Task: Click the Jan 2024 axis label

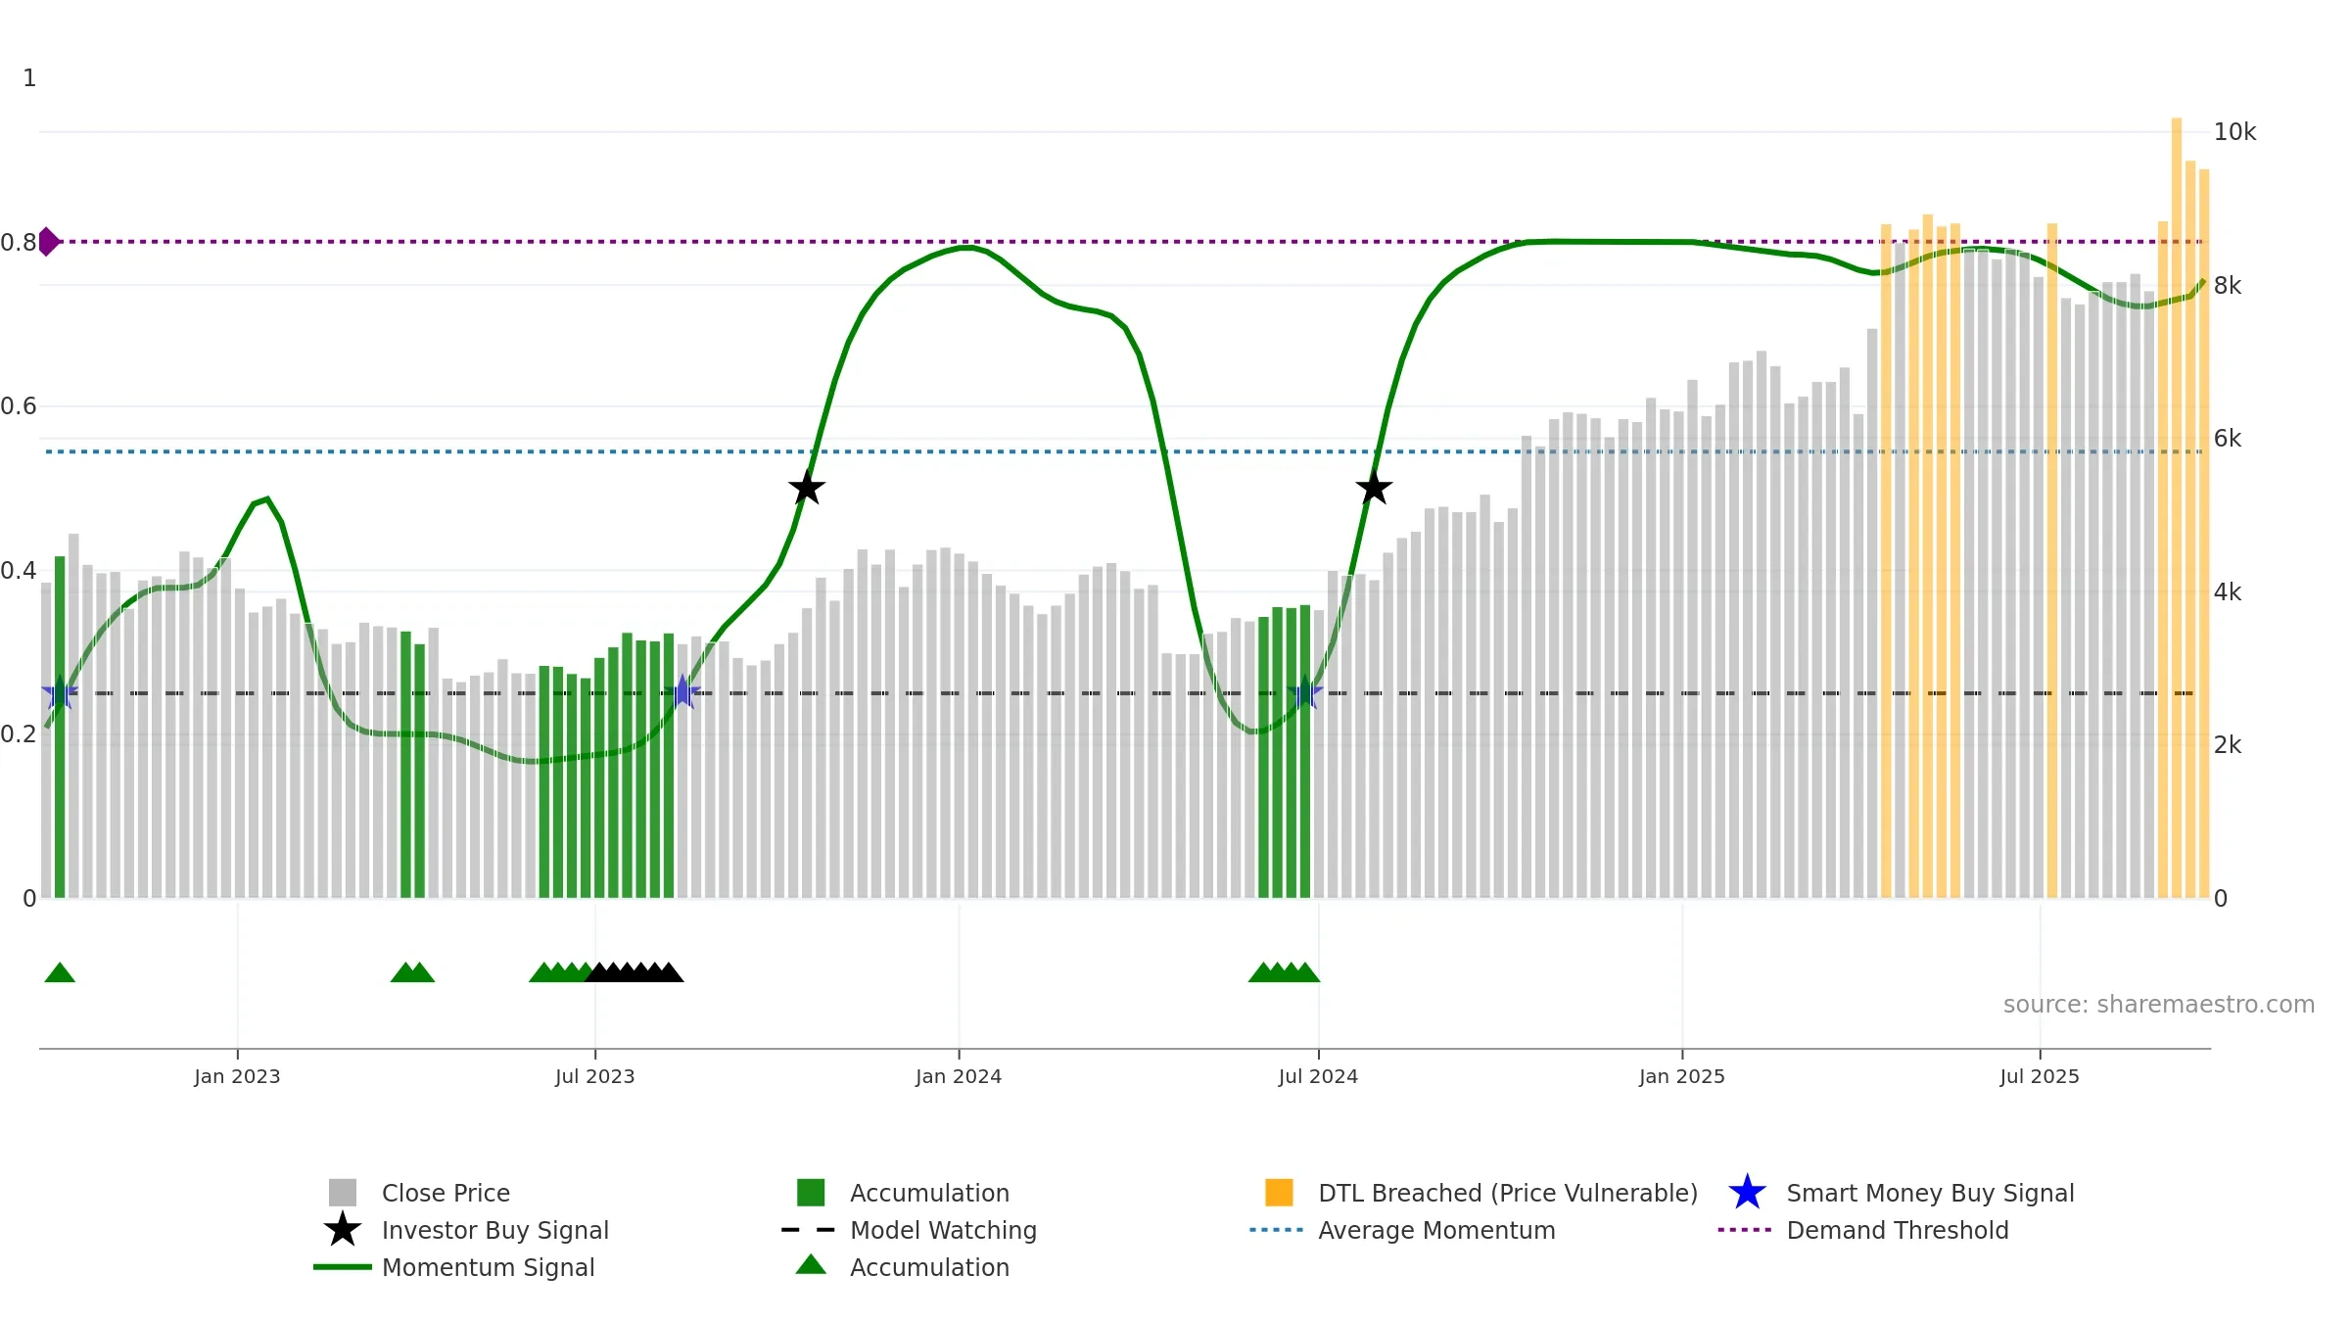Action: tap(959, 1077)
